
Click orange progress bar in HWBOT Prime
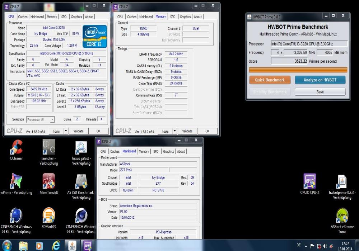click(x=298, y=70)
